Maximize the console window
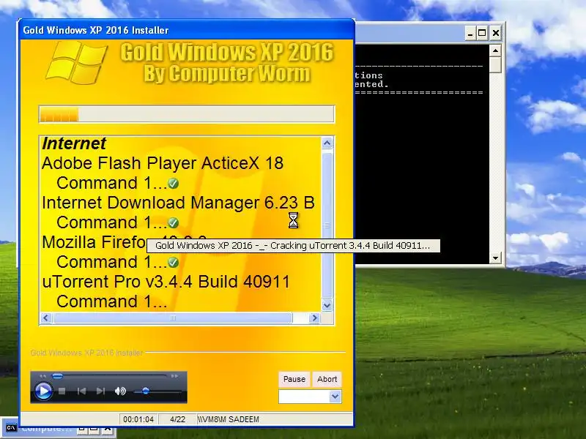The height and width of the screenshot is (439, 586). coord(482,33)
